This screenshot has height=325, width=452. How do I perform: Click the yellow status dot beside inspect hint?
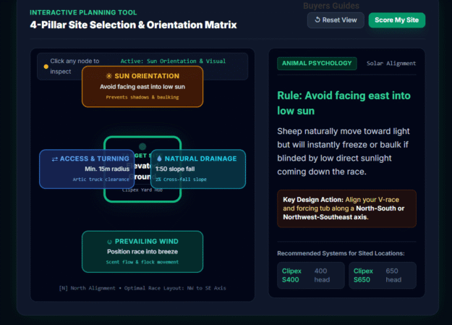pyautogui.click(x=46, y=67)
